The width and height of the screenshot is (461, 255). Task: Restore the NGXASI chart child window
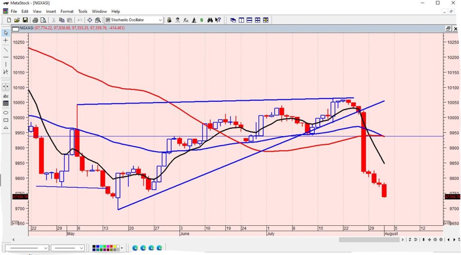[x=448, y=28]
